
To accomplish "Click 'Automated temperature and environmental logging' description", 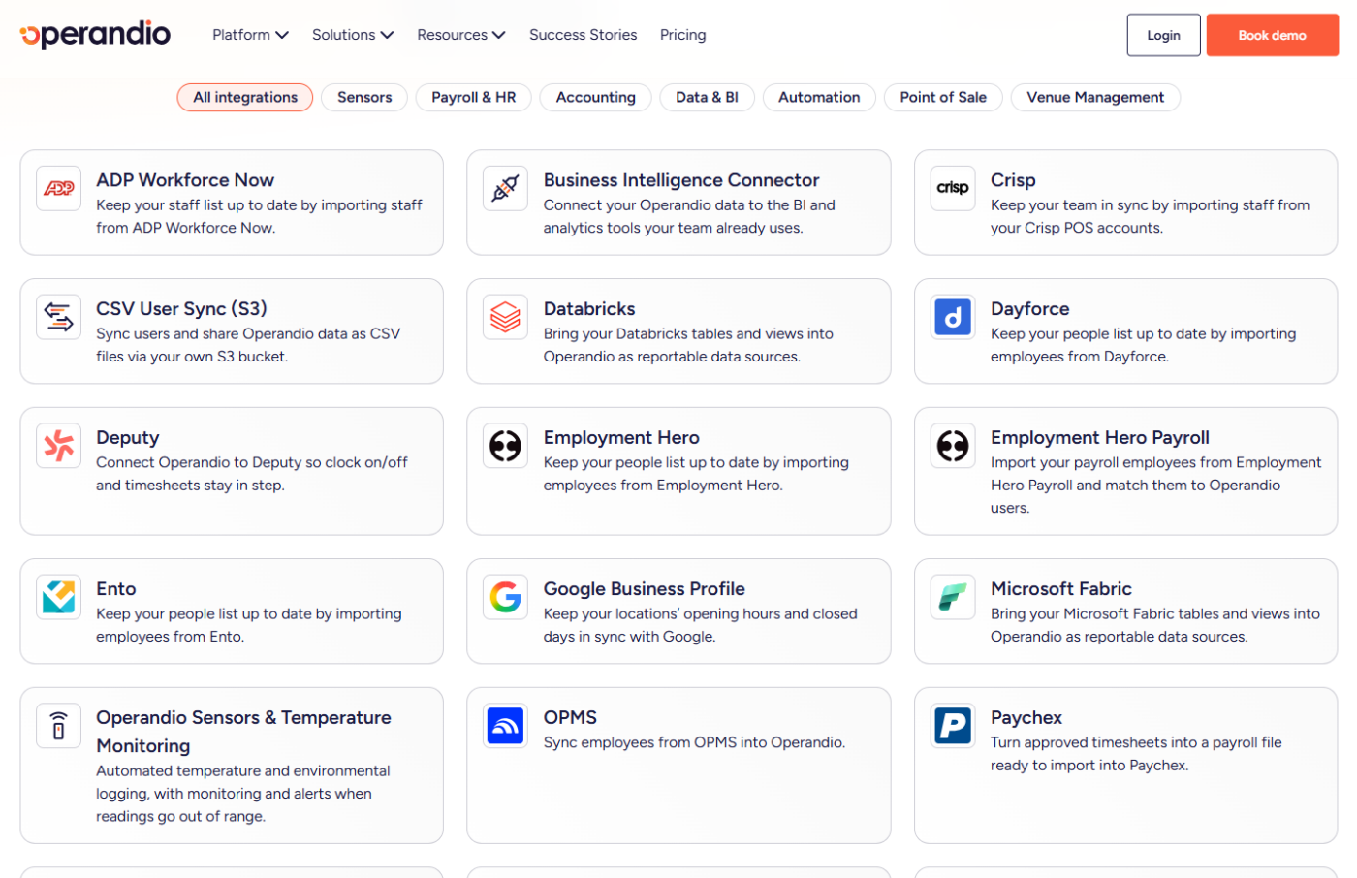I will (x=243, y=794).
